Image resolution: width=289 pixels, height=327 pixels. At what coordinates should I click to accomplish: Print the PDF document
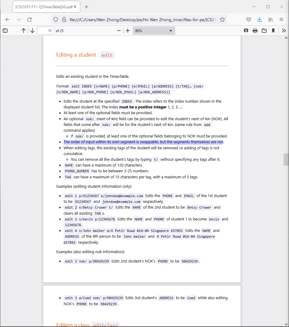pos(255,31)
